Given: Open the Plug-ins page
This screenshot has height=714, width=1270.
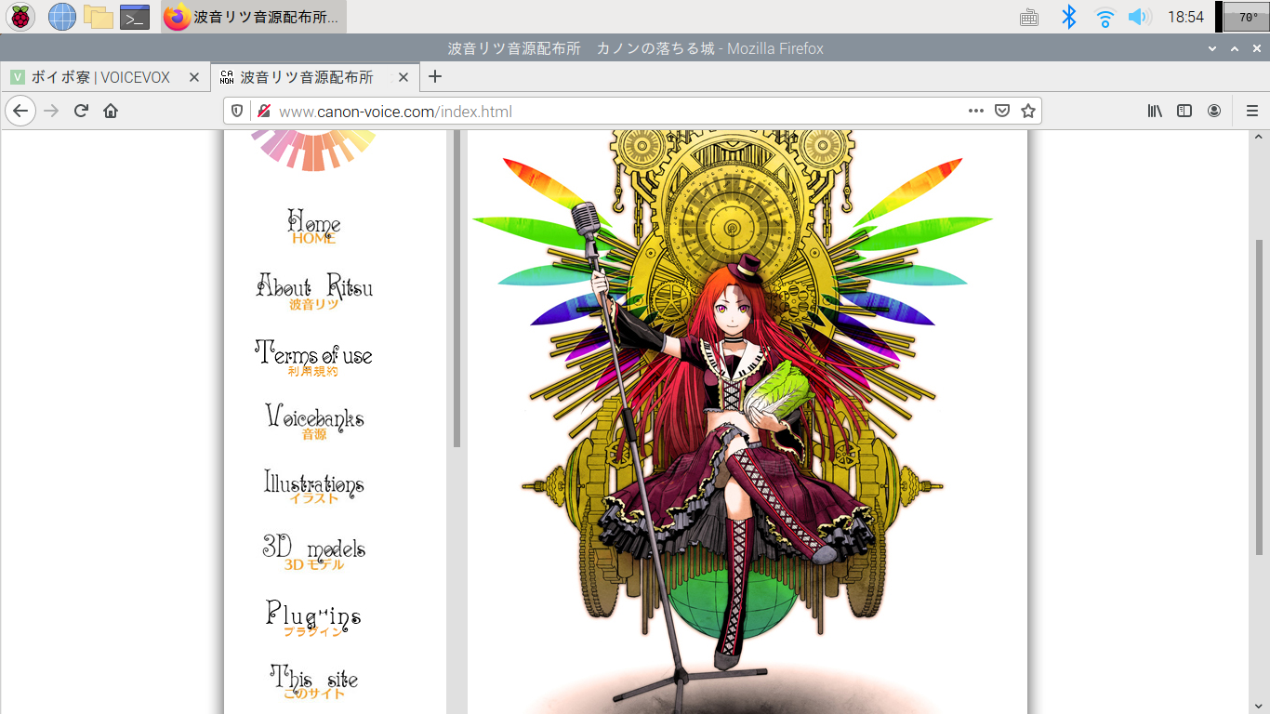Looking at the screenshot, I should pos(313,619).
